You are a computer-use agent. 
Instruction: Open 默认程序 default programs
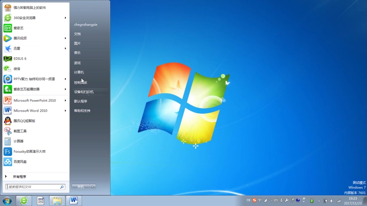tap(81, 101)
